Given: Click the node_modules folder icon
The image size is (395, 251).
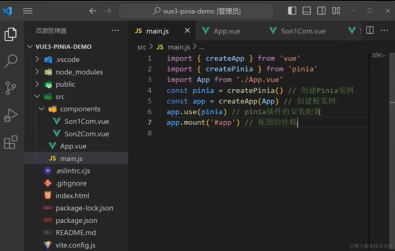Looking at the screenshot, I should tap(48, 72).
